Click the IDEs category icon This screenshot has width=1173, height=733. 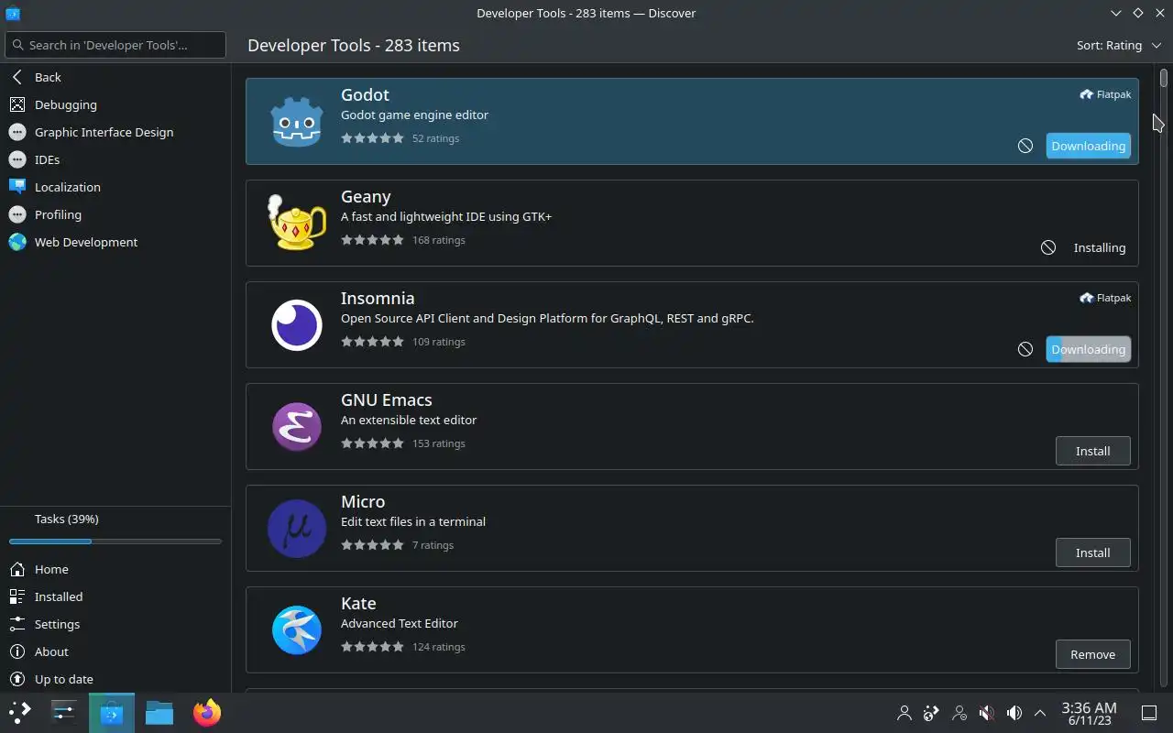[x=16, y=159]
